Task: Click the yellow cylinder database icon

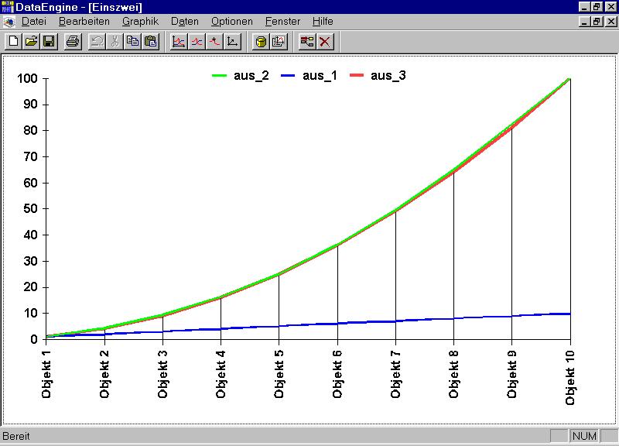Action: click(x=262, y=41)
